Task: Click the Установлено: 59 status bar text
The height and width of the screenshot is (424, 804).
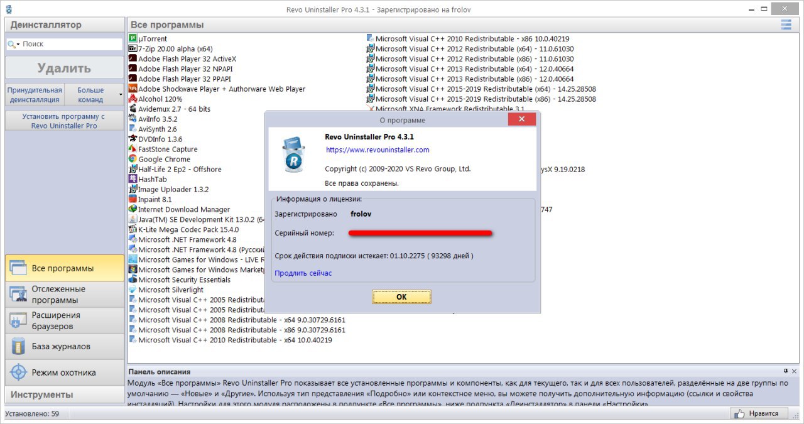Action: click(x=32, y=413)
